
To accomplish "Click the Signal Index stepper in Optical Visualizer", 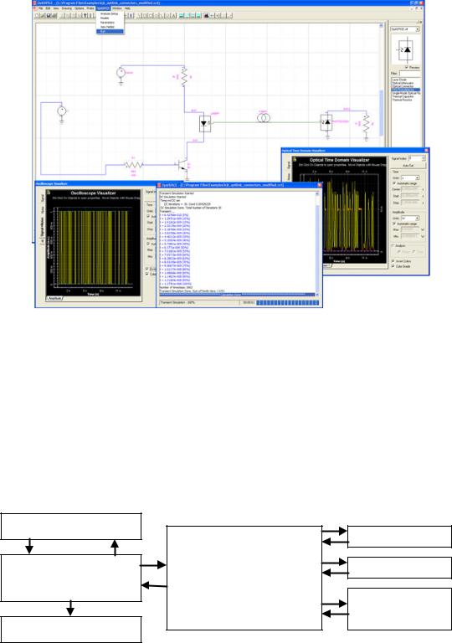I will [x=424, y=158].
